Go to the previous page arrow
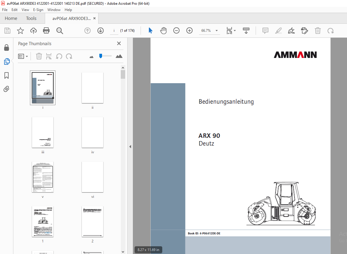This screenshot has width=347, height=254. tap(87, 31)
